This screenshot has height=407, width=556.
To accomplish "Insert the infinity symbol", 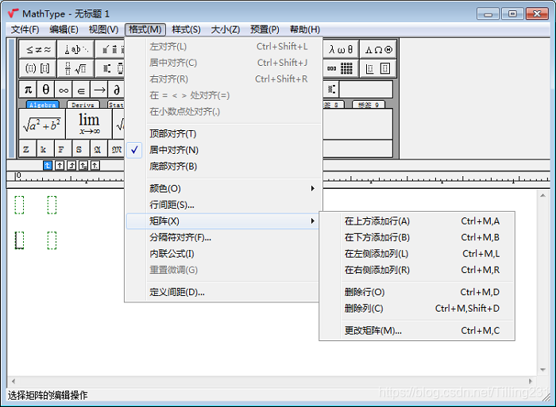I will 64,90.
